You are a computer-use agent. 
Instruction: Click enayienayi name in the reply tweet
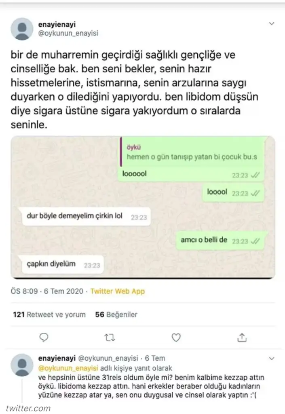tap(57, 358)
